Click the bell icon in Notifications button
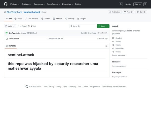Image resolution: width=151 pixels, height=113 pixels. [110, 12]
